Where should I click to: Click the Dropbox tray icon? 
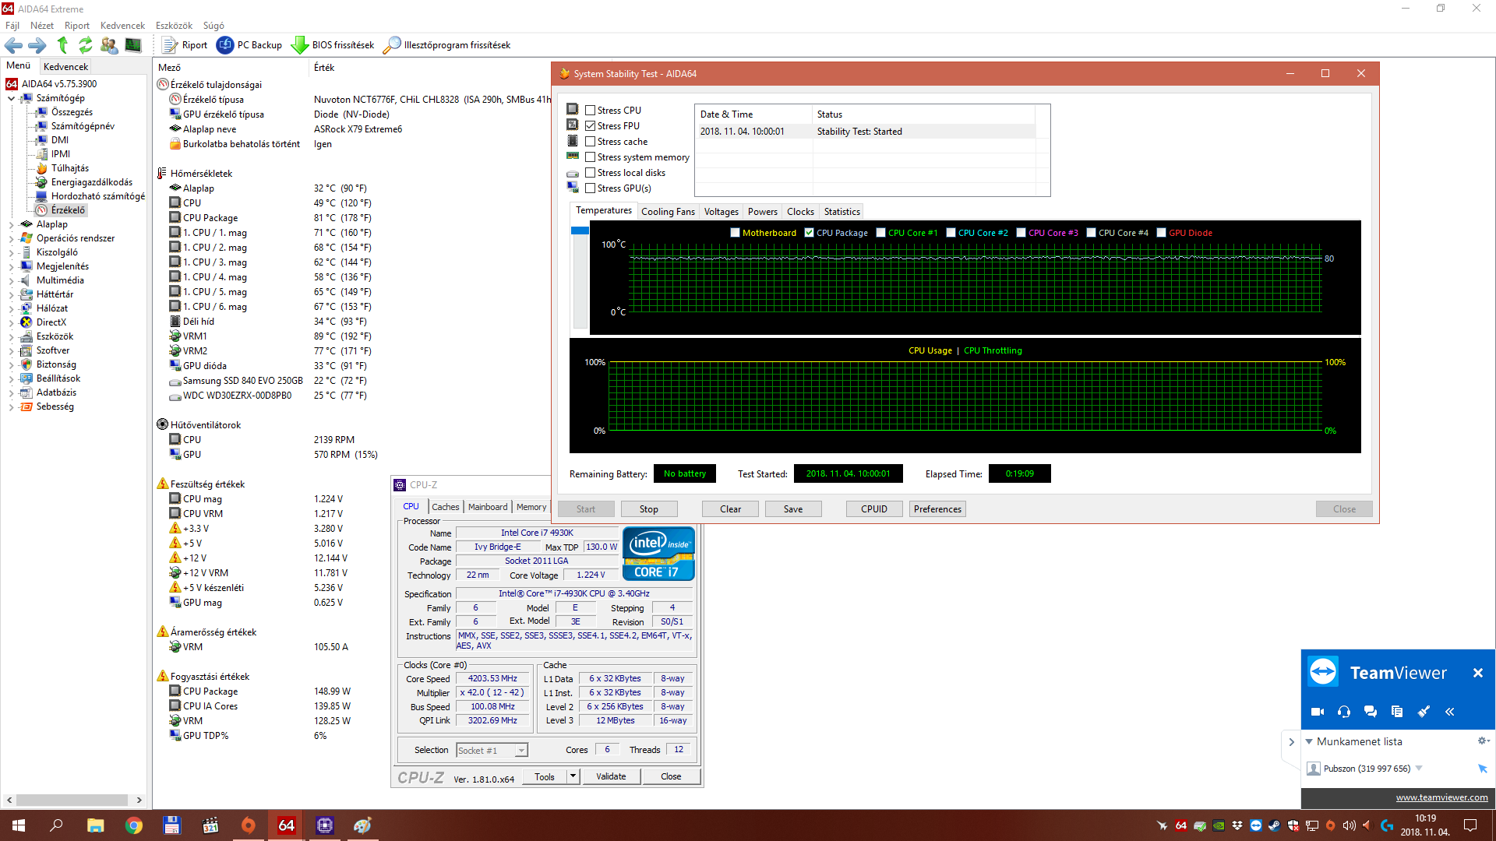click(x=1237, y=825)
